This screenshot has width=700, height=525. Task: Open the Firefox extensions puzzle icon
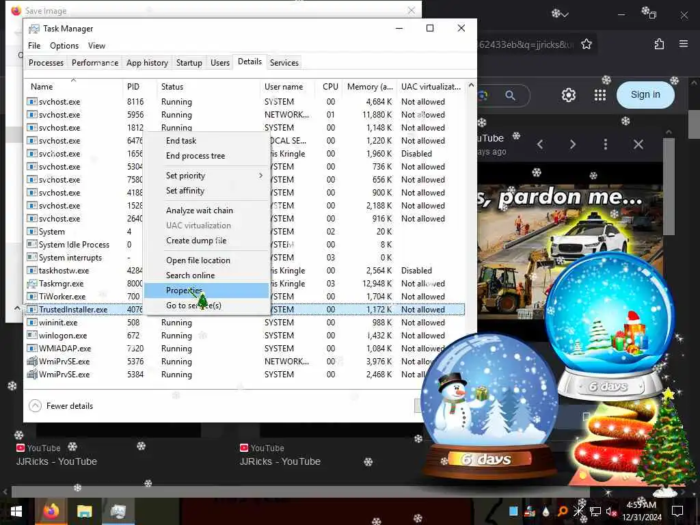659,44
